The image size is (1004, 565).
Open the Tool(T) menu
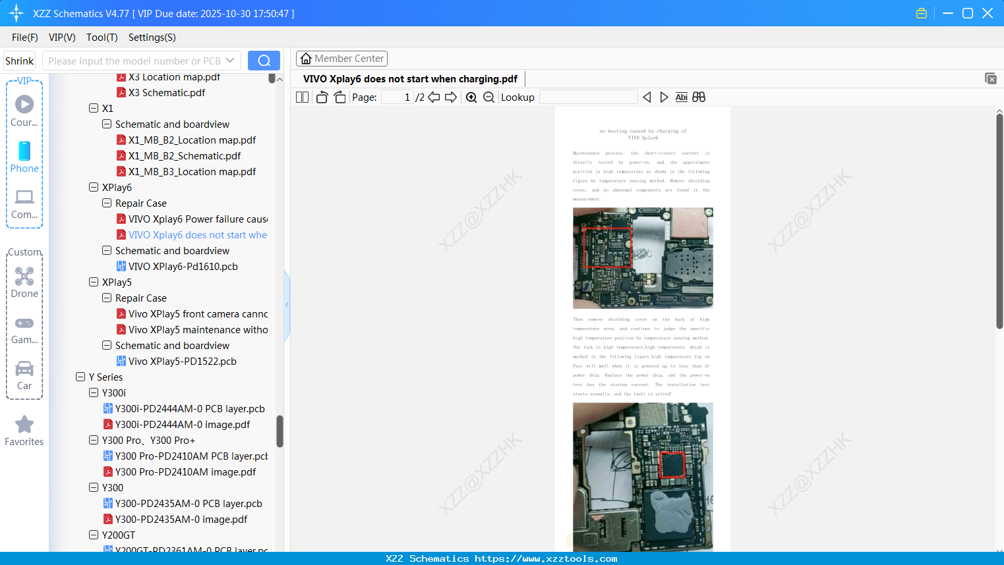pos(102,38)
